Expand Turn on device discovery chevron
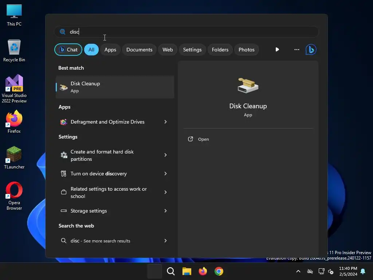Screen dimensions: 373x280 point(166,174)
